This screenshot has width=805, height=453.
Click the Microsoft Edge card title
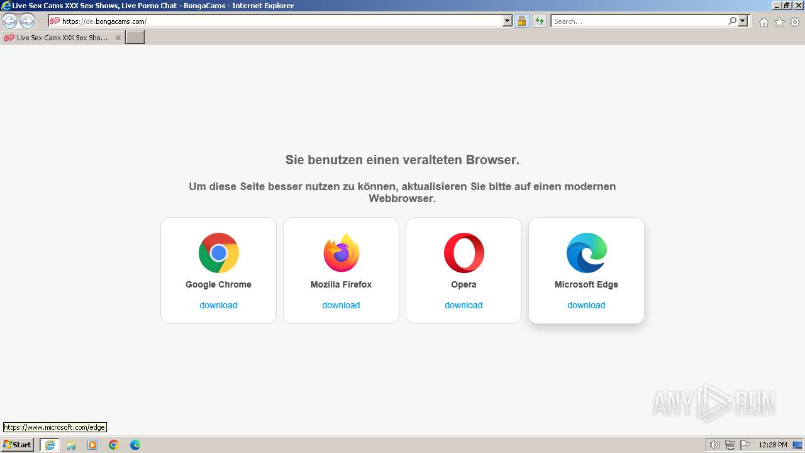(586, 284)
